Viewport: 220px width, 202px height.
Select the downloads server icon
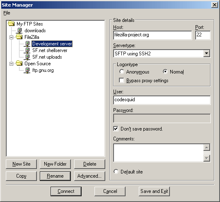pos(19,31)
